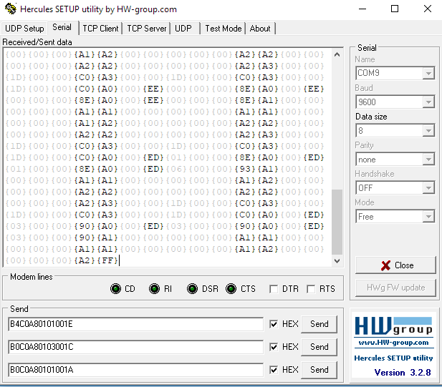The width and height of the screenshot is (442, 387).
Task: Send the B0C0A80101001A message
Action: (x=319, y=370)
